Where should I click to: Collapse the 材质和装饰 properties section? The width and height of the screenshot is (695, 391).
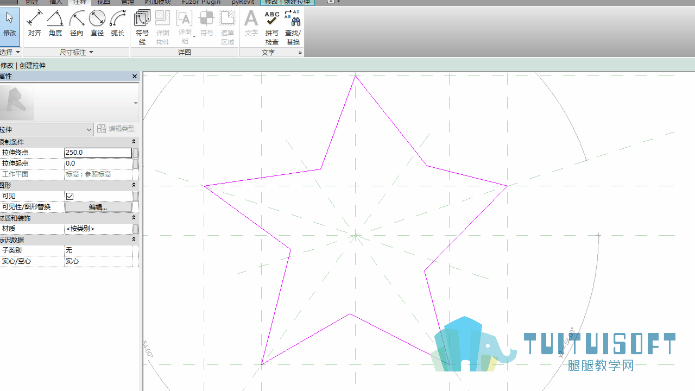134,218
